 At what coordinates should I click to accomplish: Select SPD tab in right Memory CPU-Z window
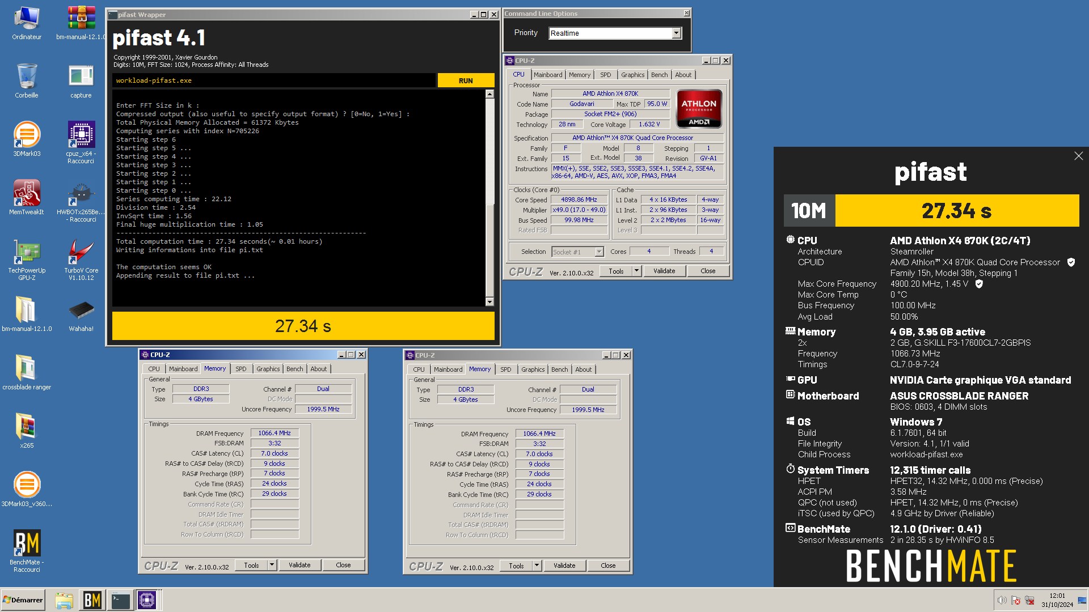505,369
